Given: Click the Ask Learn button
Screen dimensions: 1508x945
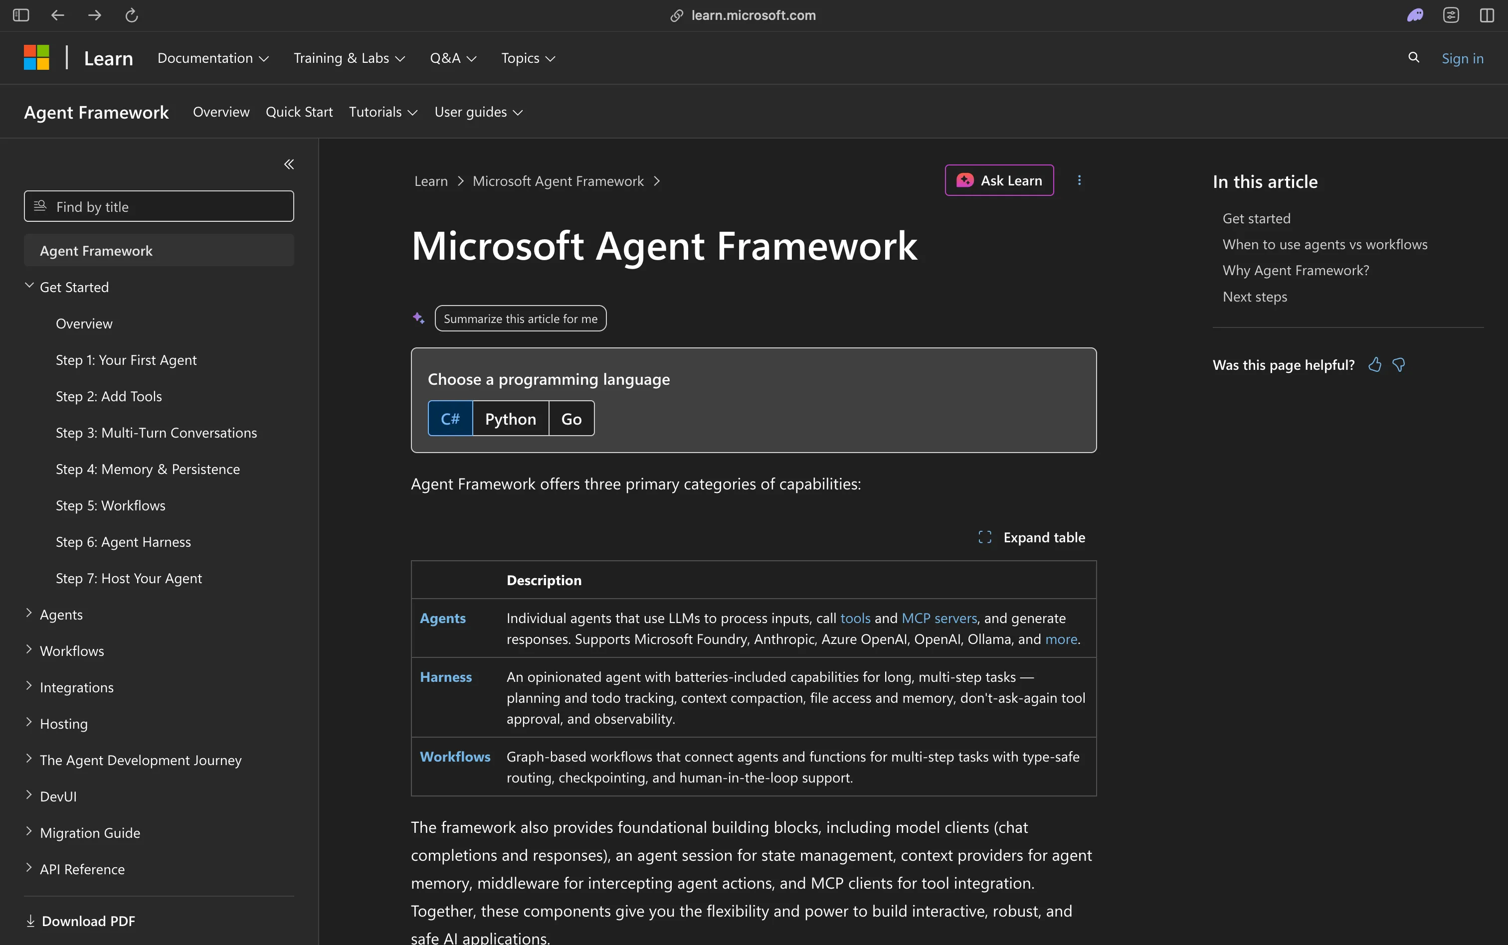Looking at the screenshot, I should click(999, 180).
